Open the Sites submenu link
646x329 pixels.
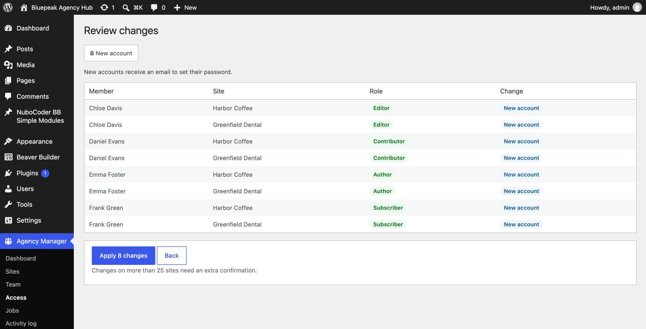[x=12, y=271]
